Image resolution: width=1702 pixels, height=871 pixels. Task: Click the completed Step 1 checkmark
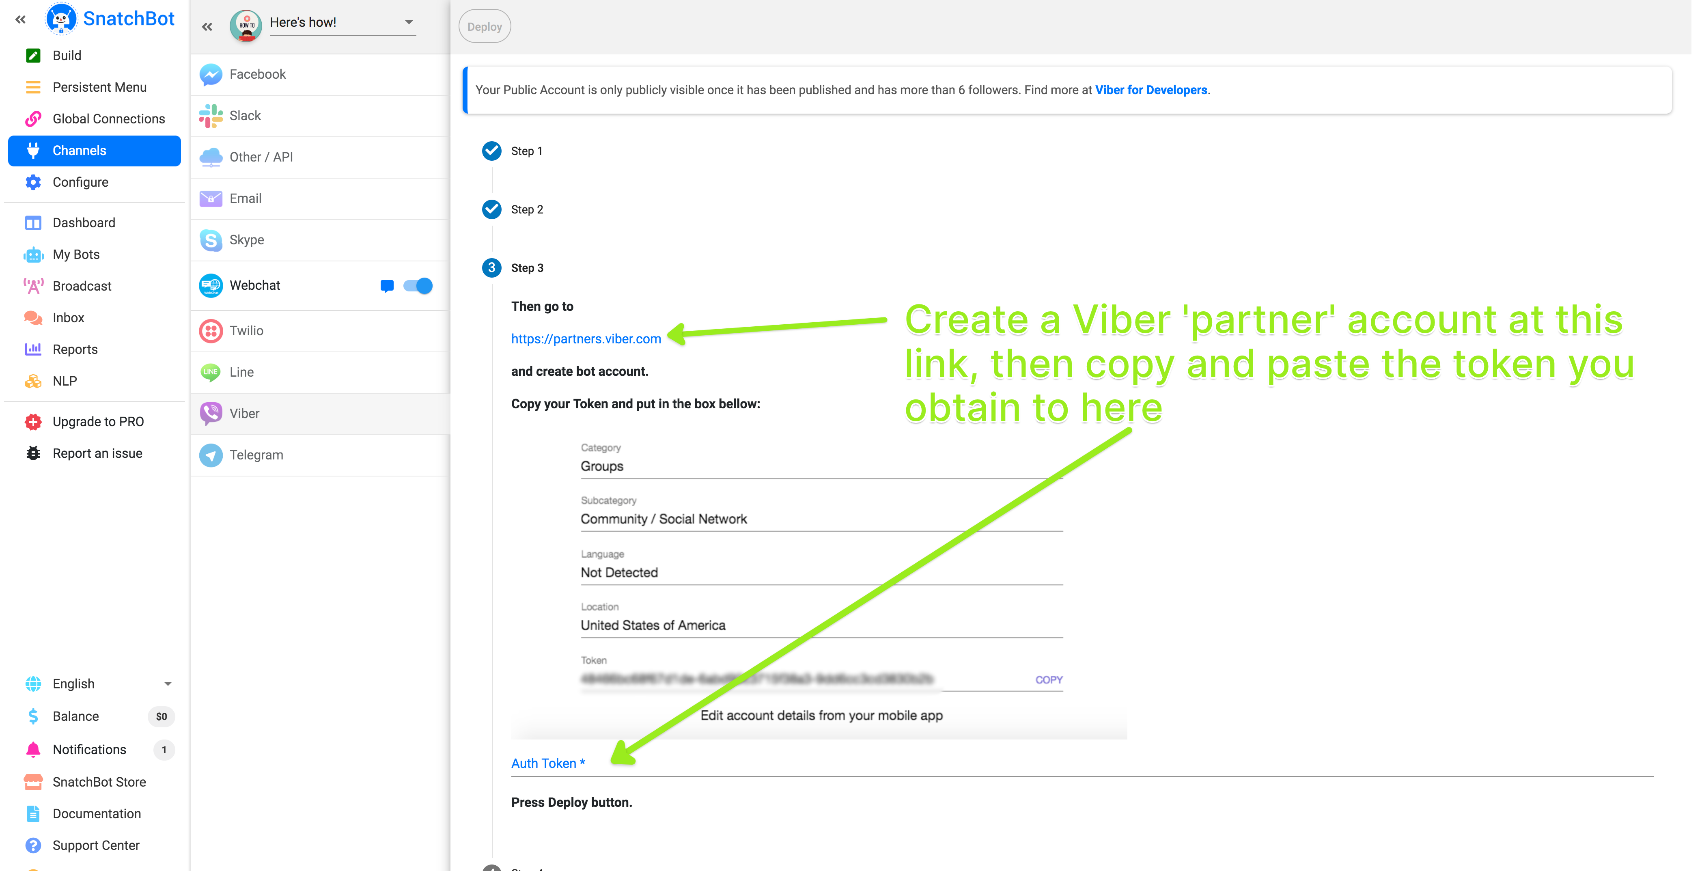(491, 151)
